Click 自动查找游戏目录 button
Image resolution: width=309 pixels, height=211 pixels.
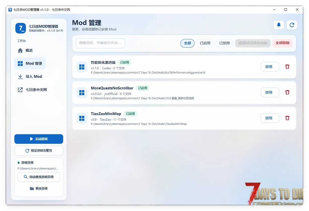(39, 177)
